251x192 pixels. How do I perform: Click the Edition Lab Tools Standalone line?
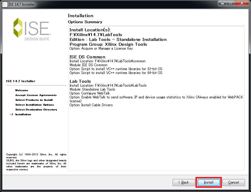coord(118,39)
